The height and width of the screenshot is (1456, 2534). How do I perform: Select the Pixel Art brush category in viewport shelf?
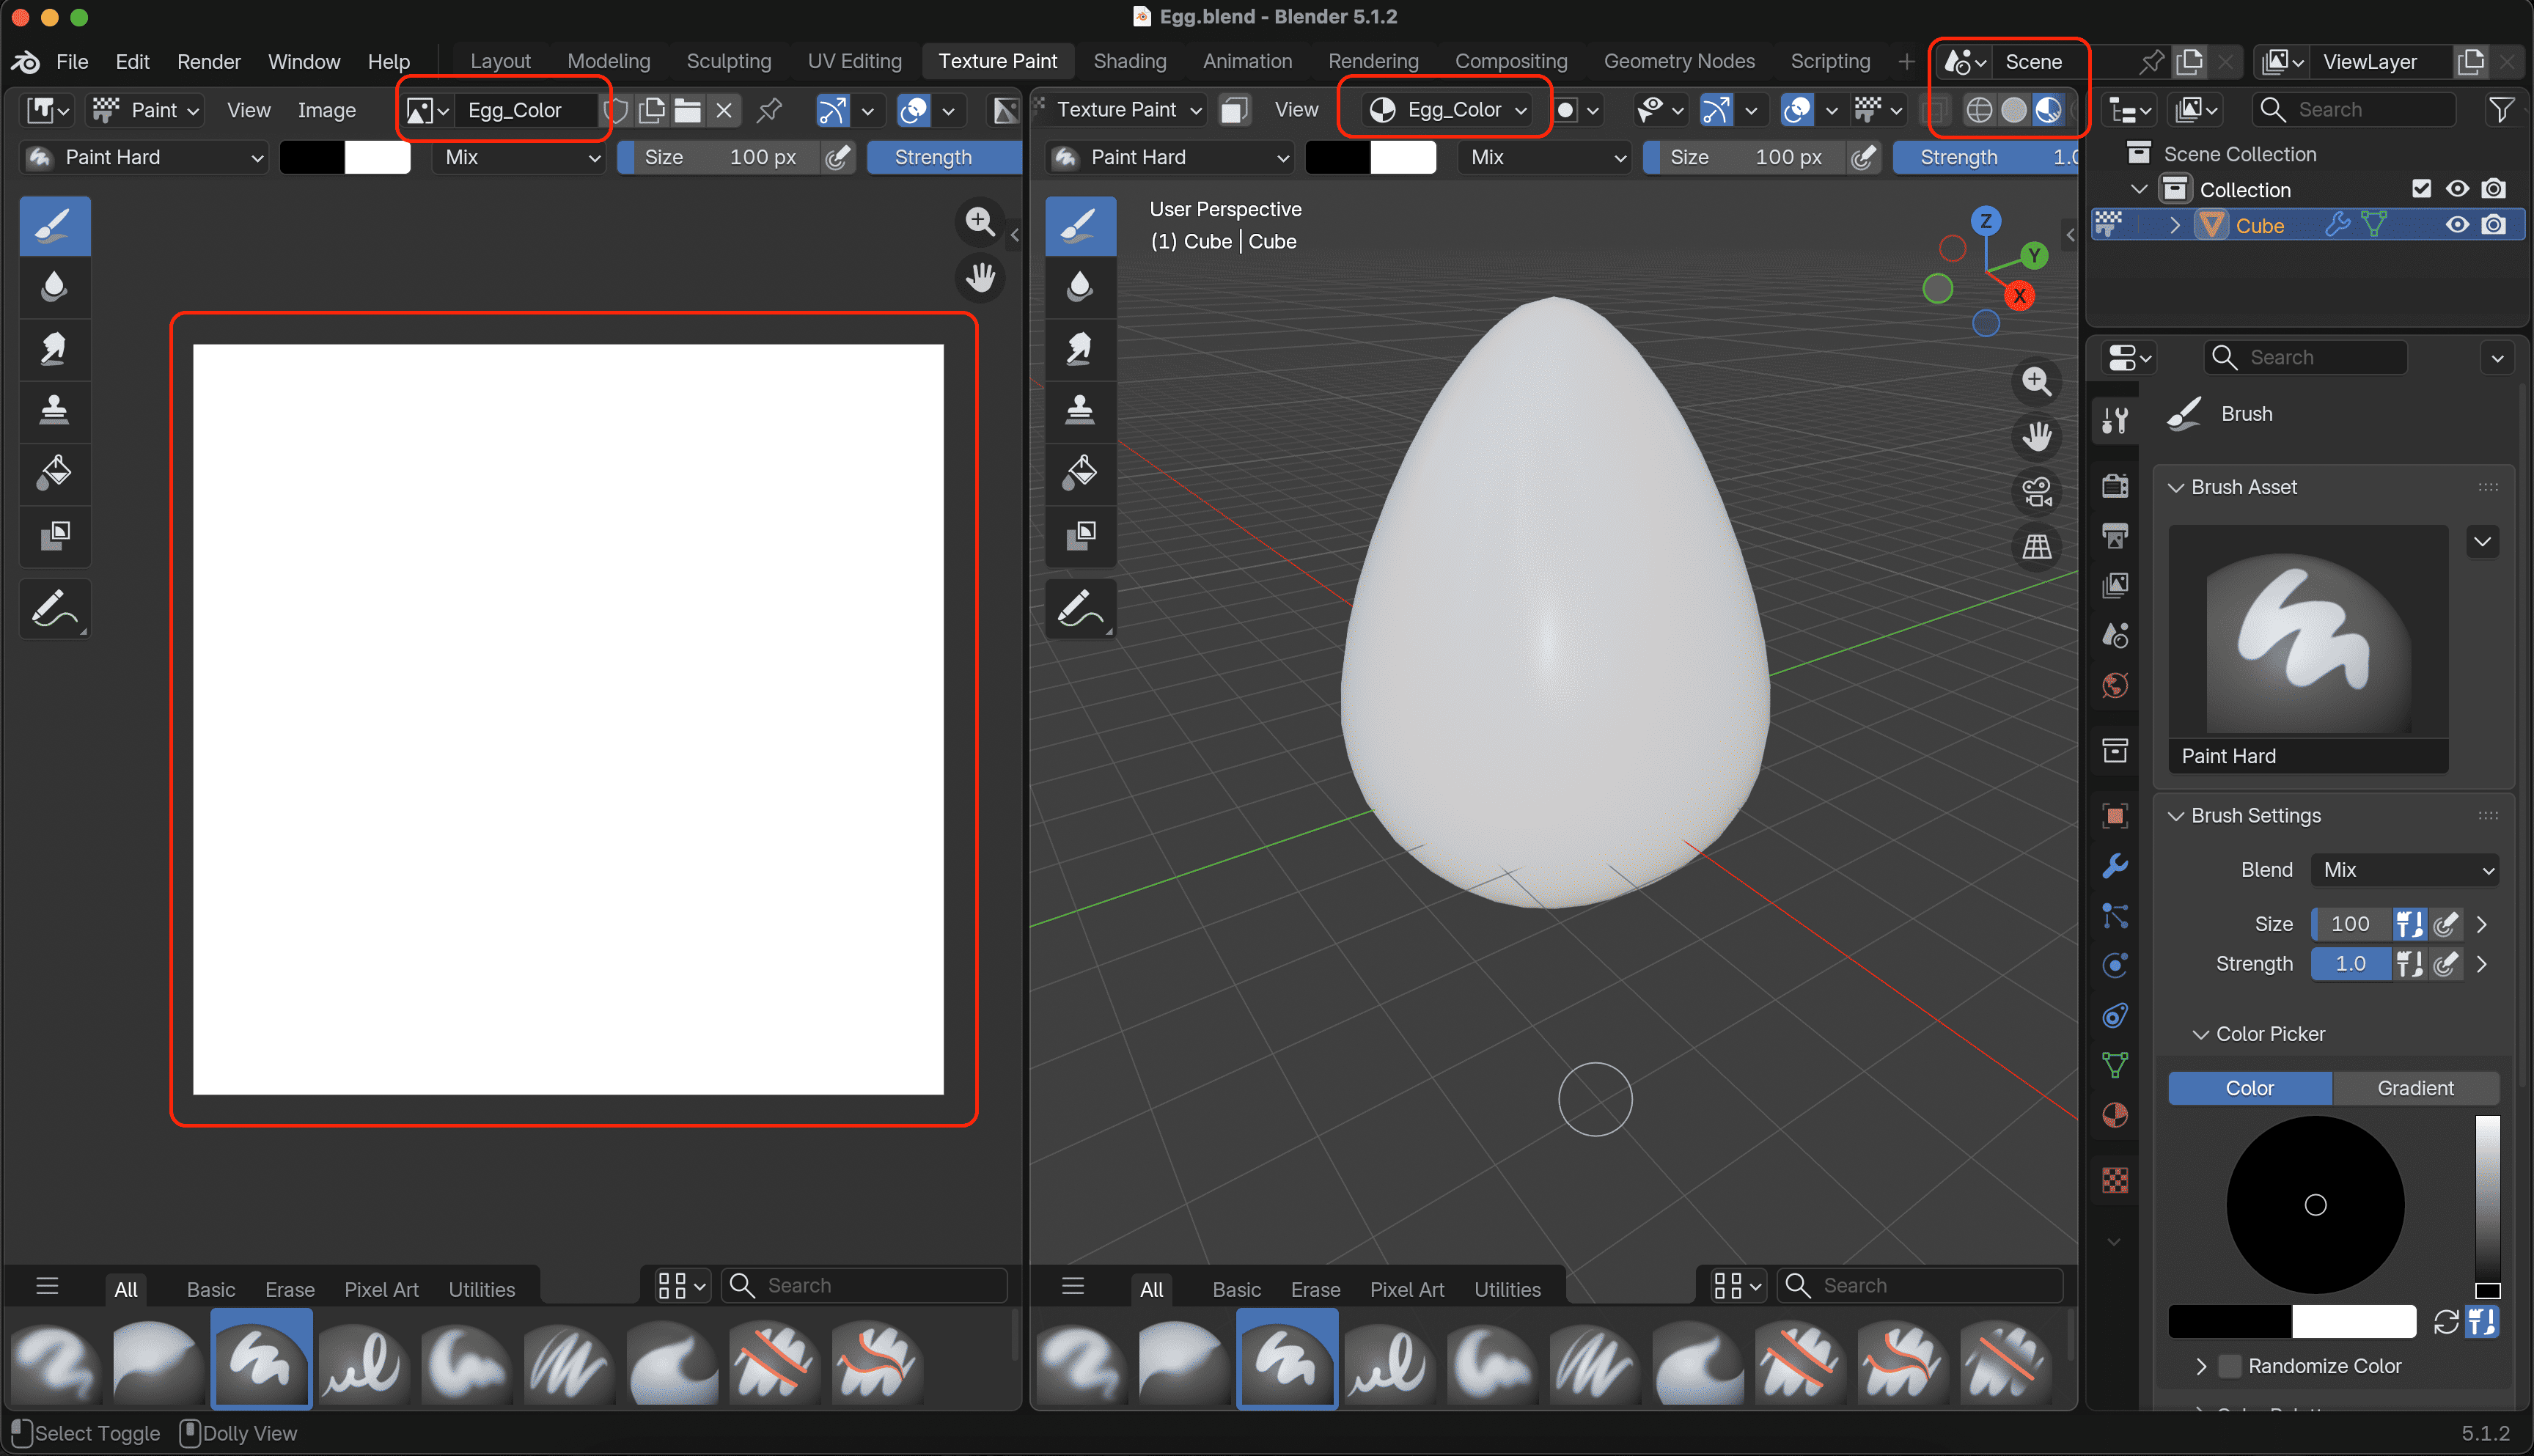click(1407, 1290)
